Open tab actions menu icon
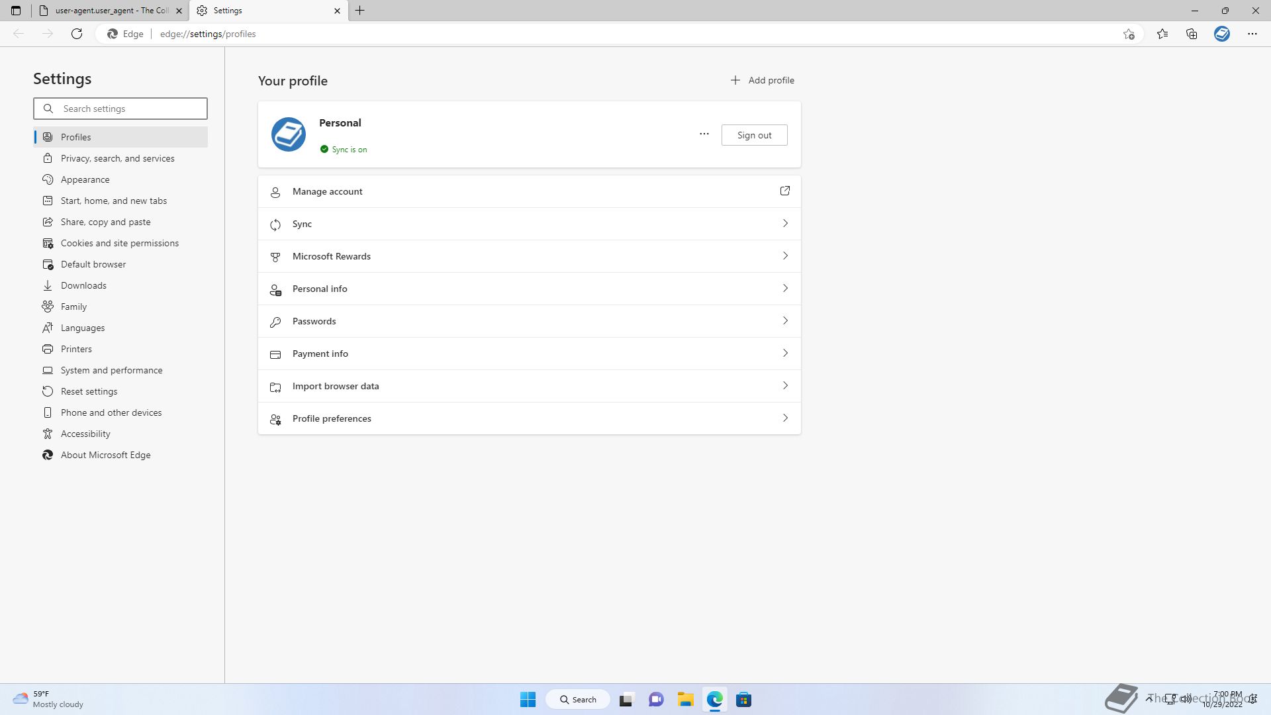This screenshot has width=1271, height=715. (16, 11)
